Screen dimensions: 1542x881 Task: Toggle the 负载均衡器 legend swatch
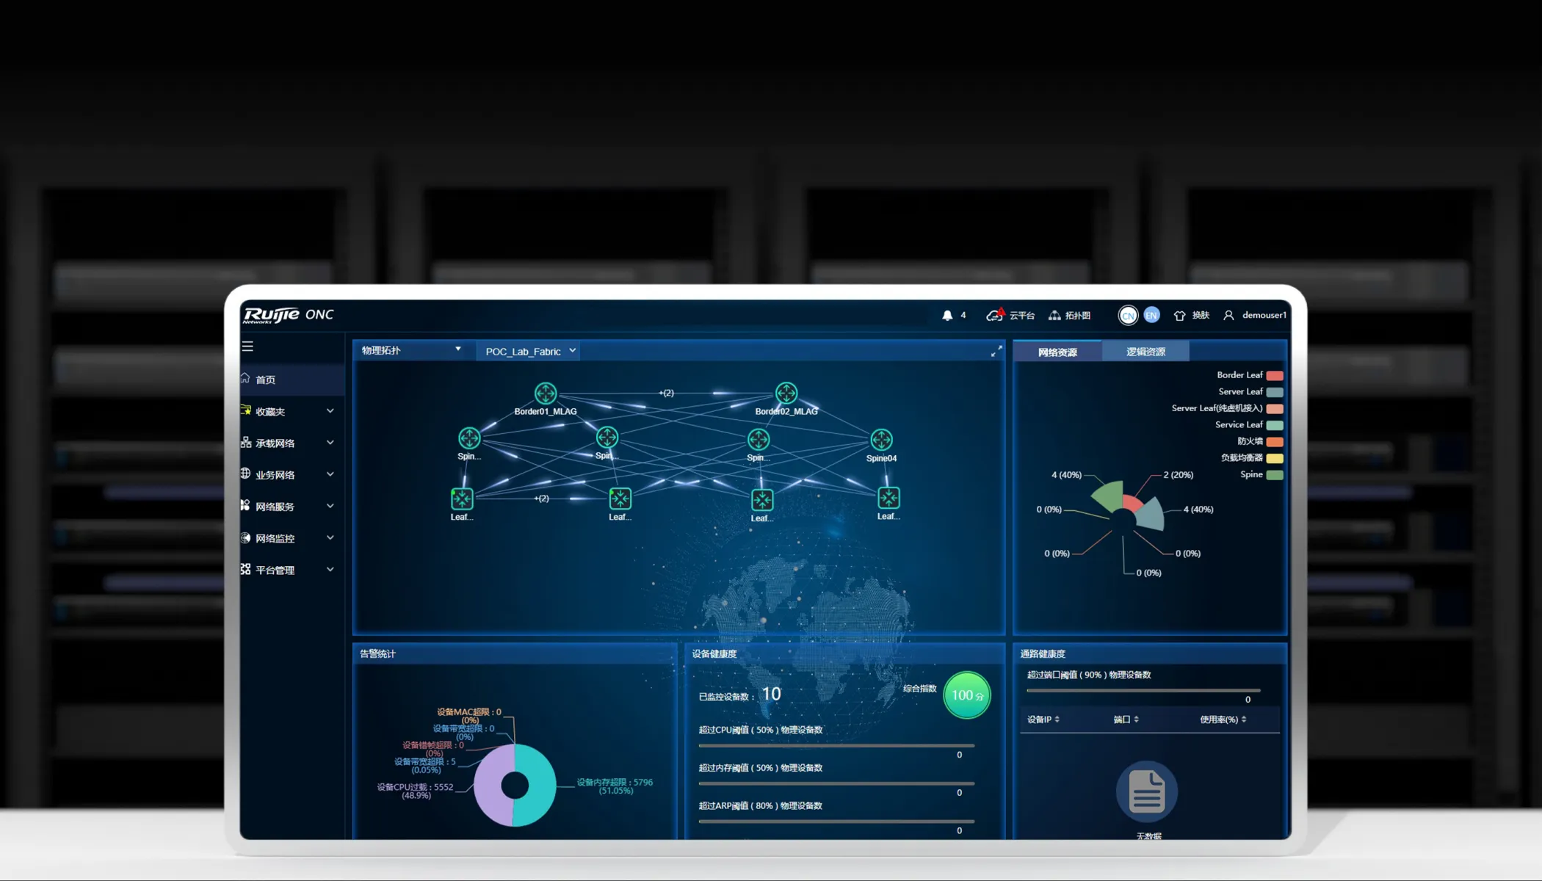tap(1275, 458)
